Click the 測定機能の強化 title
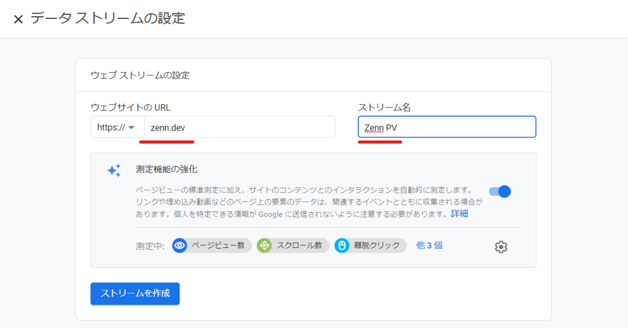This screenshot has width=628, height=328. pyautogui.click(x=166, y=169)
